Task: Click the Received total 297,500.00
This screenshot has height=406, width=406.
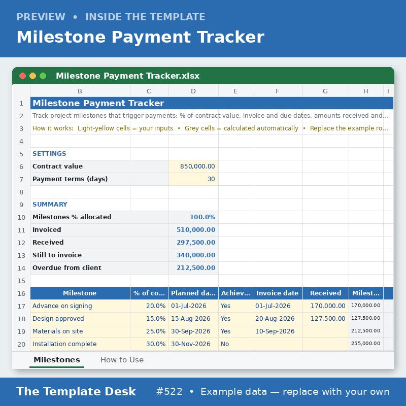Action: pyautogui.click(x=193, y=243)
